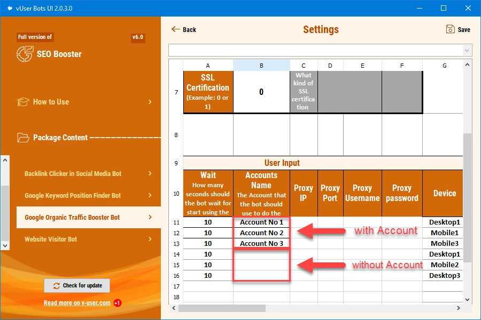Click the refresh icon on Check for update
This screenshot has width=481, height=320.
[57, 286]
